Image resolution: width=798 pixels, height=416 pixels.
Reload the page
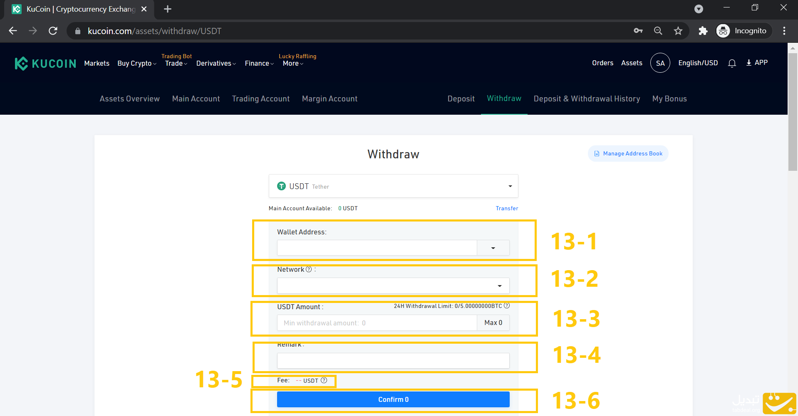tap(53, 31)
